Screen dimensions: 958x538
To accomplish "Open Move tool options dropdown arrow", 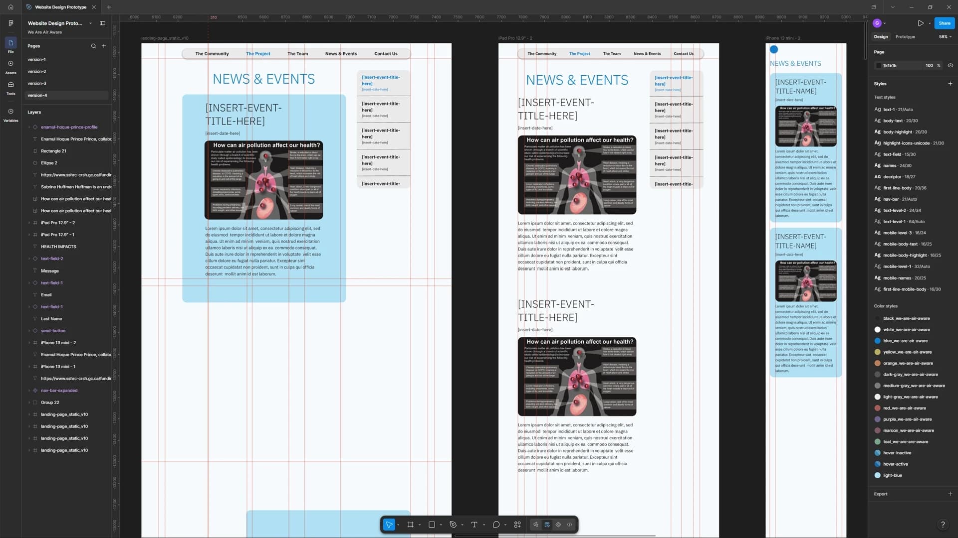I will point(398,525).
